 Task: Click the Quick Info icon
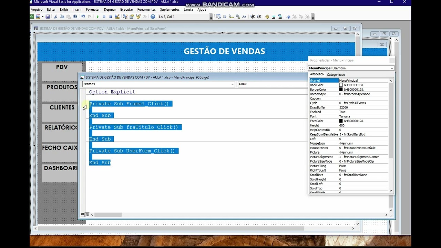pyautogui.click(x=231, y=17)
